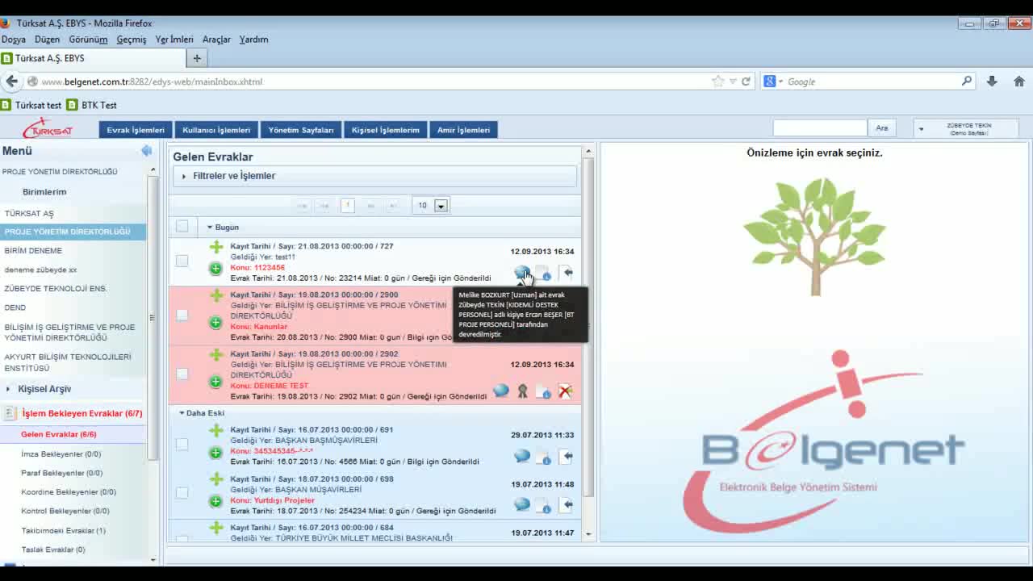Click the speech bubble icon on DENEME TEST row
The height and width of the screenshot is (581, 1033).
coord(501,391)
